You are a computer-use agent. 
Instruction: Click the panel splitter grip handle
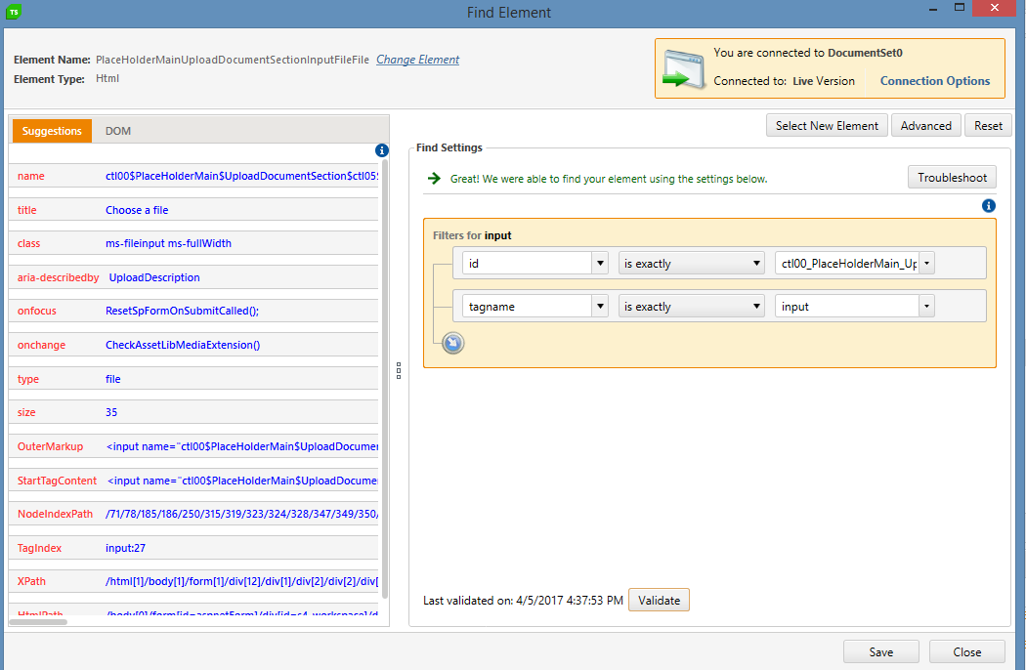point(399,370)
